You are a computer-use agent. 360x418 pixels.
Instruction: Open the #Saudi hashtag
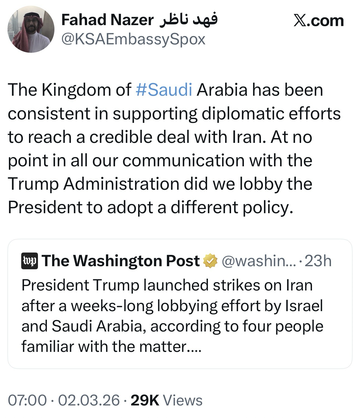coord(164,90)
